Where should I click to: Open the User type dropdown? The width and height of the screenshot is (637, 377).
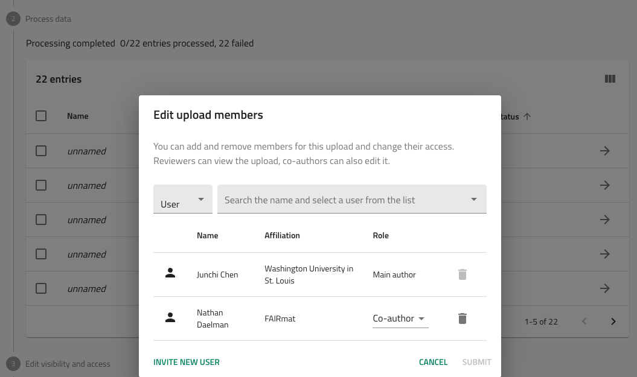pyautogui.click(x=182, y=200)
